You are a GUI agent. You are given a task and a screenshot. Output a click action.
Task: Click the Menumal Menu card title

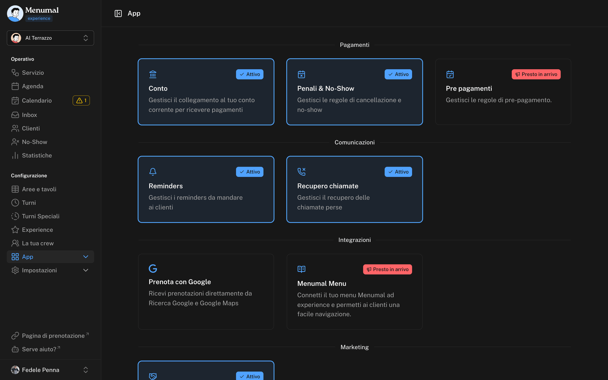pyautogui.click(x=322, y=283)
